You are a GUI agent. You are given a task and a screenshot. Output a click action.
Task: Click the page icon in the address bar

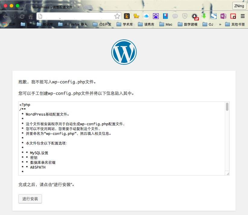pos(40,16)
